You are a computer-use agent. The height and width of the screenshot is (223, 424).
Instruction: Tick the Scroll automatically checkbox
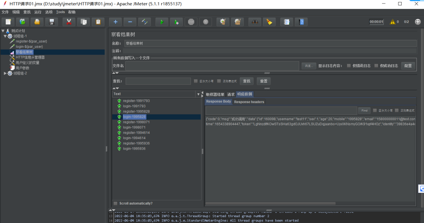115,203
